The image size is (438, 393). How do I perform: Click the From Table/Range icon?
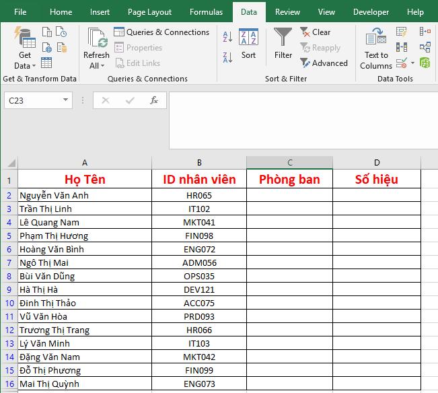47,63
